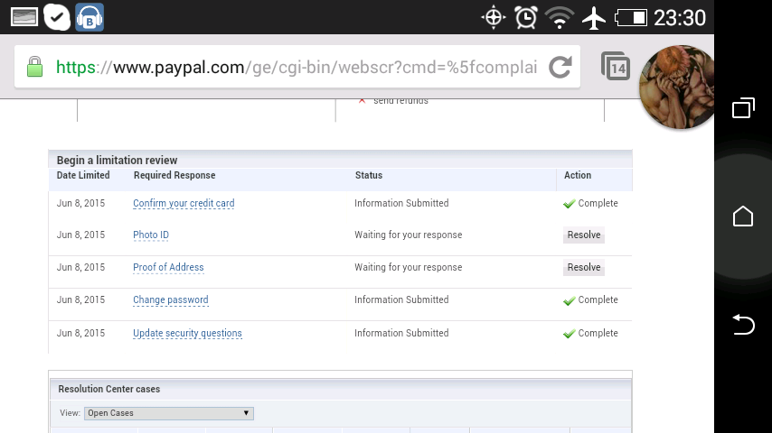This screenshot has width=772, height=433.
Task: Open the browser tabs switcher showing 14
Action: [x=616, y=67]
